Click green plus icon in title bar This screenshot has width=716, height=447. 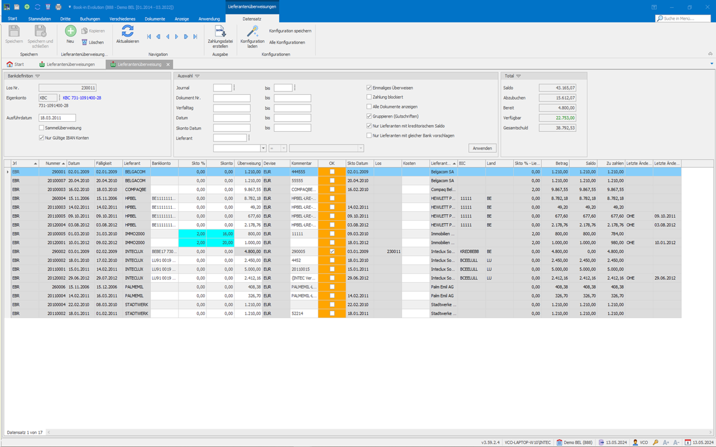point(27,7)
